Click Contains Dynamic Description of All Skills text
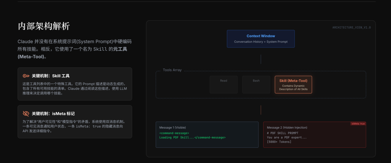The height and width of the screenshot is (163, 391). 293,87
